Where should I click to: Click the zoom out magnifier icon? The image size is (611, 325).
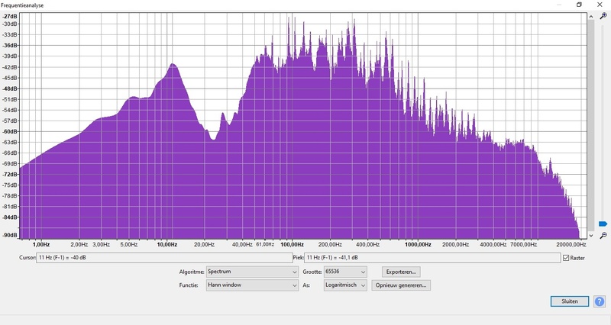(603, 236)
